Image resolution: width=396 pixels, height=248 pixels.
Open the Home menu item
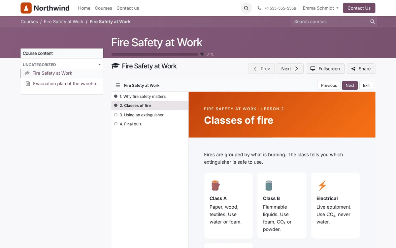click(x=84, y=8)
